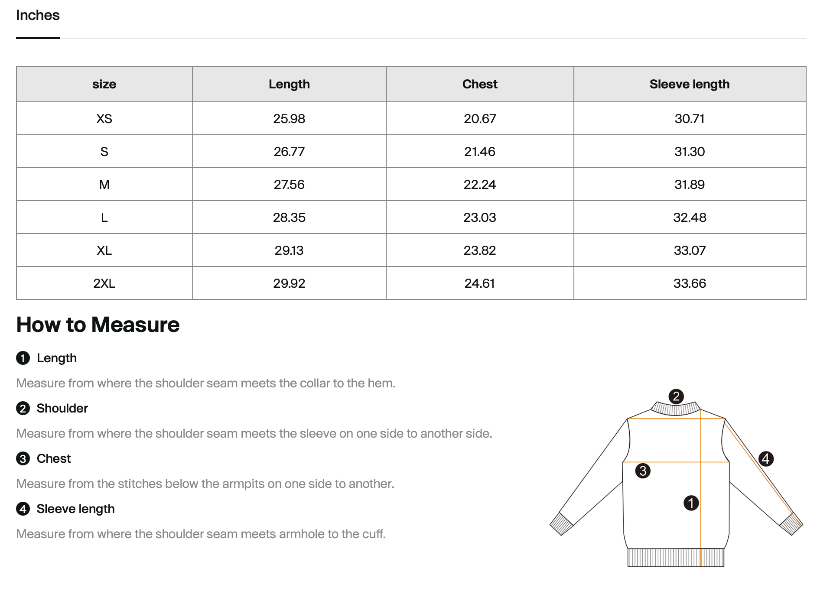Click the Length column header
Viewport: 817px width, 601px height.
pyautogui.click(x=289, y=84)
